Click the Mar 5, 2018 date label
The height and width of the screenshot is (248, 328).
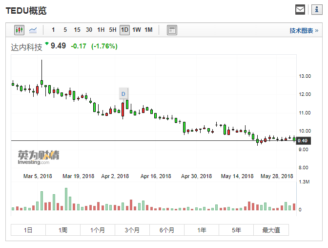[38, 176]
